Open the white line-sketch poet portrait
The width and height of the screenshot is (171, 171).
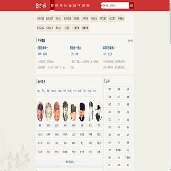point(90,112)
